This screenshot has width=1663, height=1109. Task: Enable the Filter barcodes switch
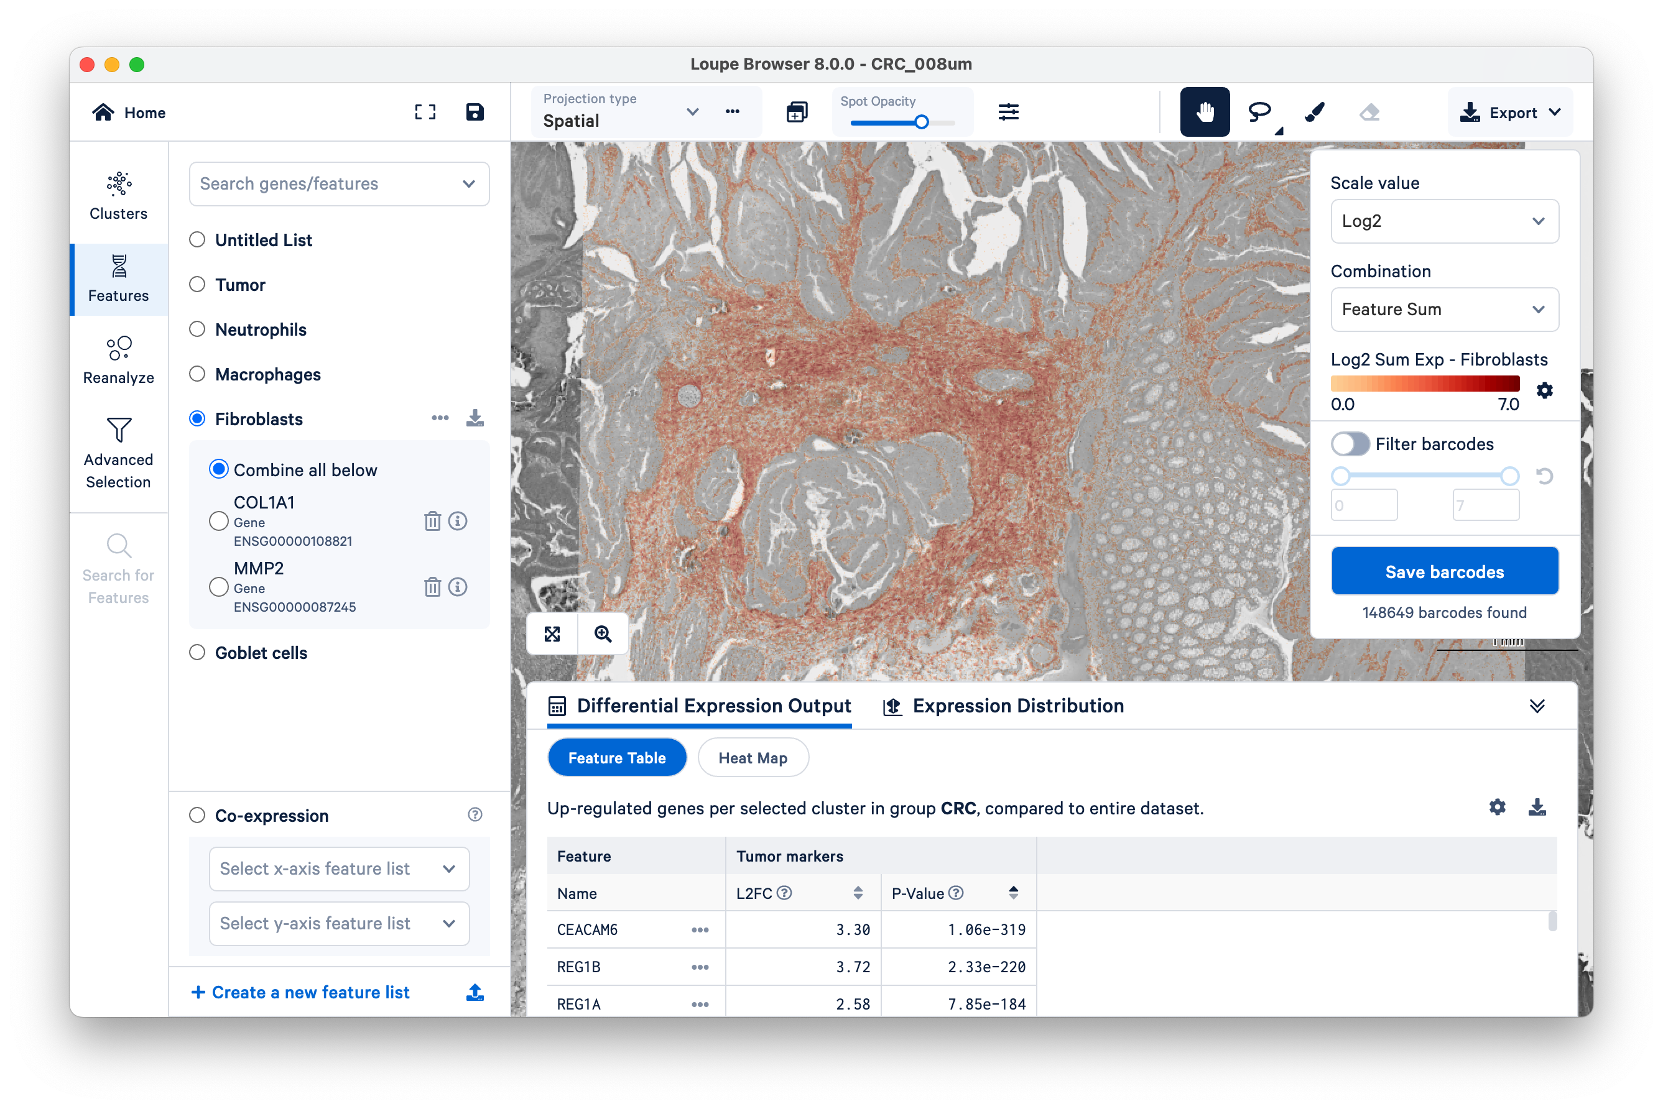click(1350, 444)
